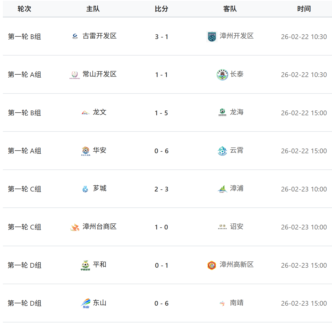Click the 古雷开发区 team logo
Image resolution: width=332 pixels, height=324 pixels.
click(x=75, y=36)
